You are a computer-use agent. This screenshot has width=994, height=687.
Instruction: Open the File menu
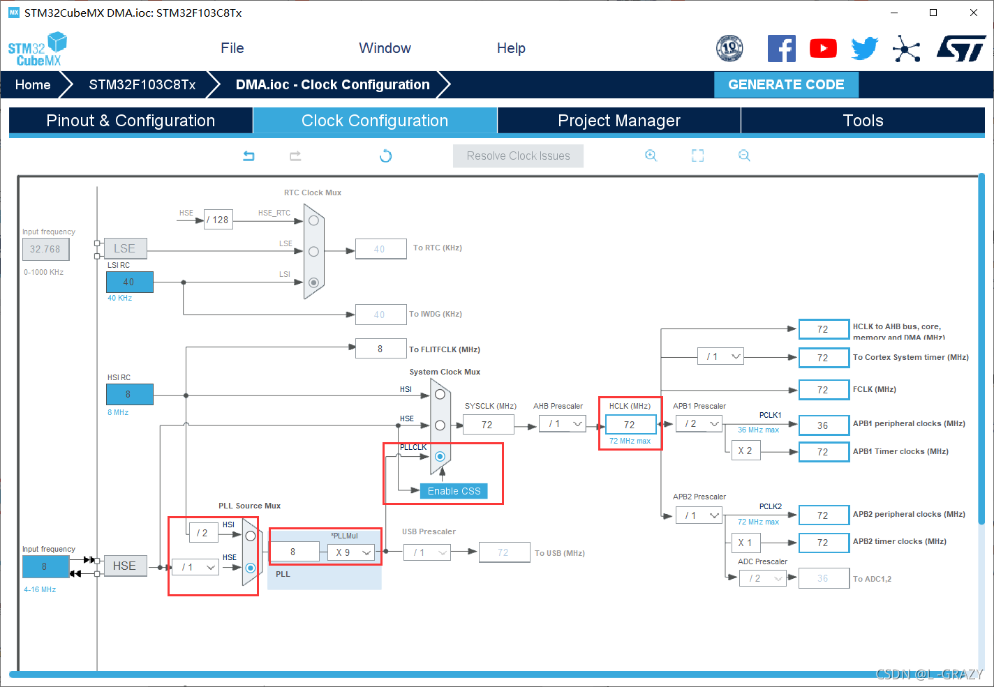[x=232, y=48]
